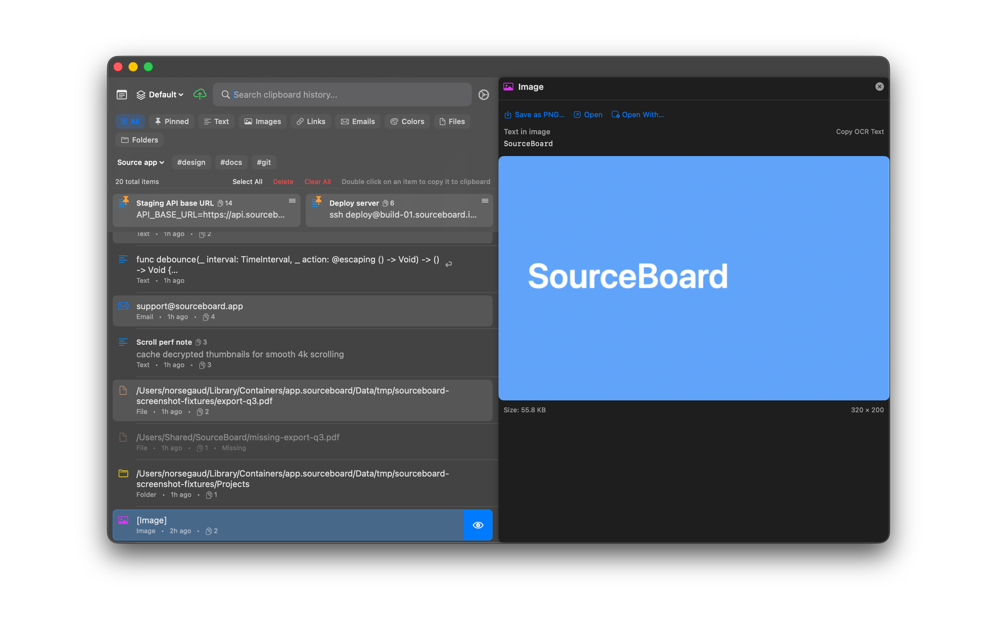Viewport: 997px width, 623px height.
Task: Select the Emails filter tab
Action: pyautogui.click(x=358, y=121)
